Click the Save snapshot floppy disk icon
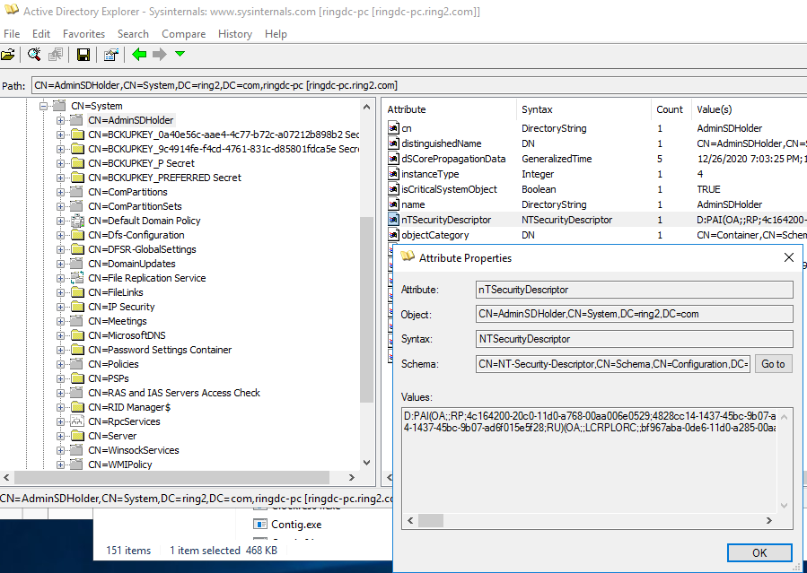The image size is (807, 573). point(83,55)
